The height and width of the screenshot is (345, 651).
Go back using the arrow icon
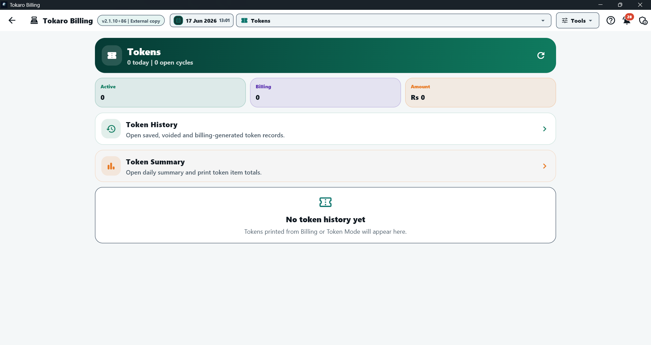click(12, 21)
